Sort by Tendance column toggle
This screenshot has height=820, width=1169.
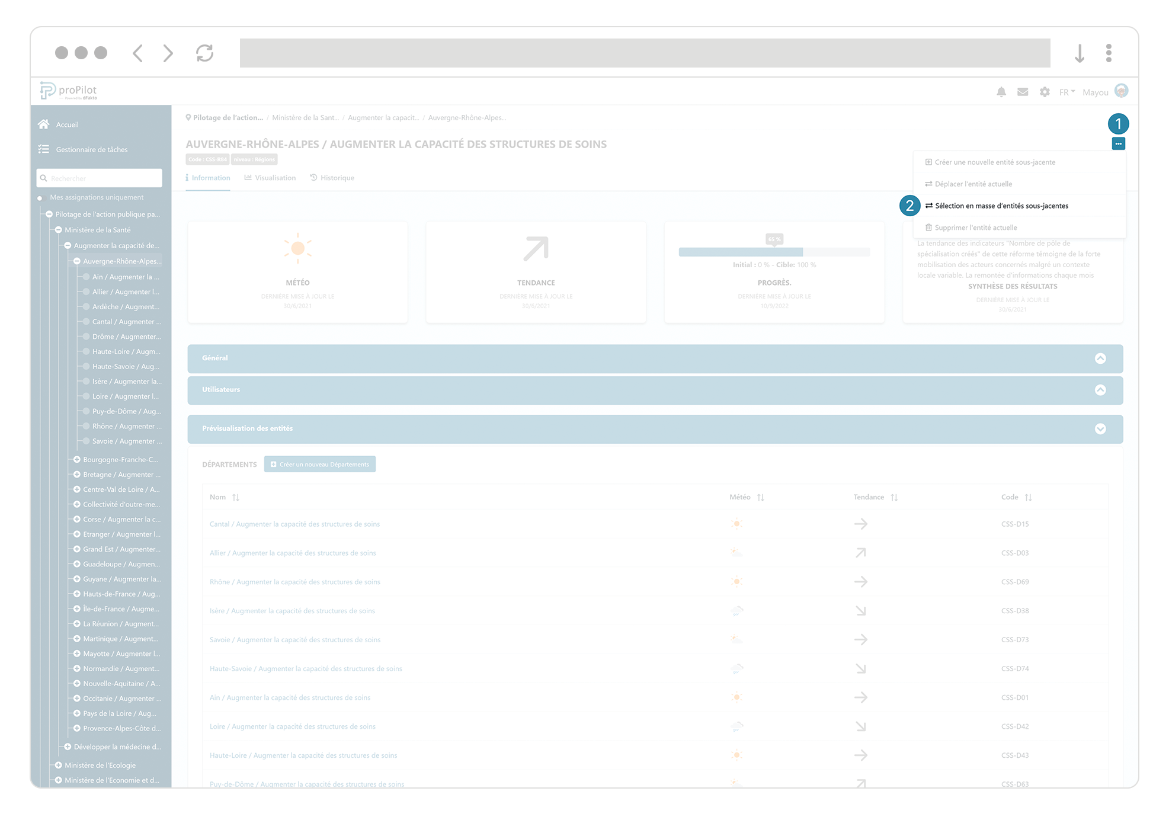pyautogui.click(x=894, y=498)
